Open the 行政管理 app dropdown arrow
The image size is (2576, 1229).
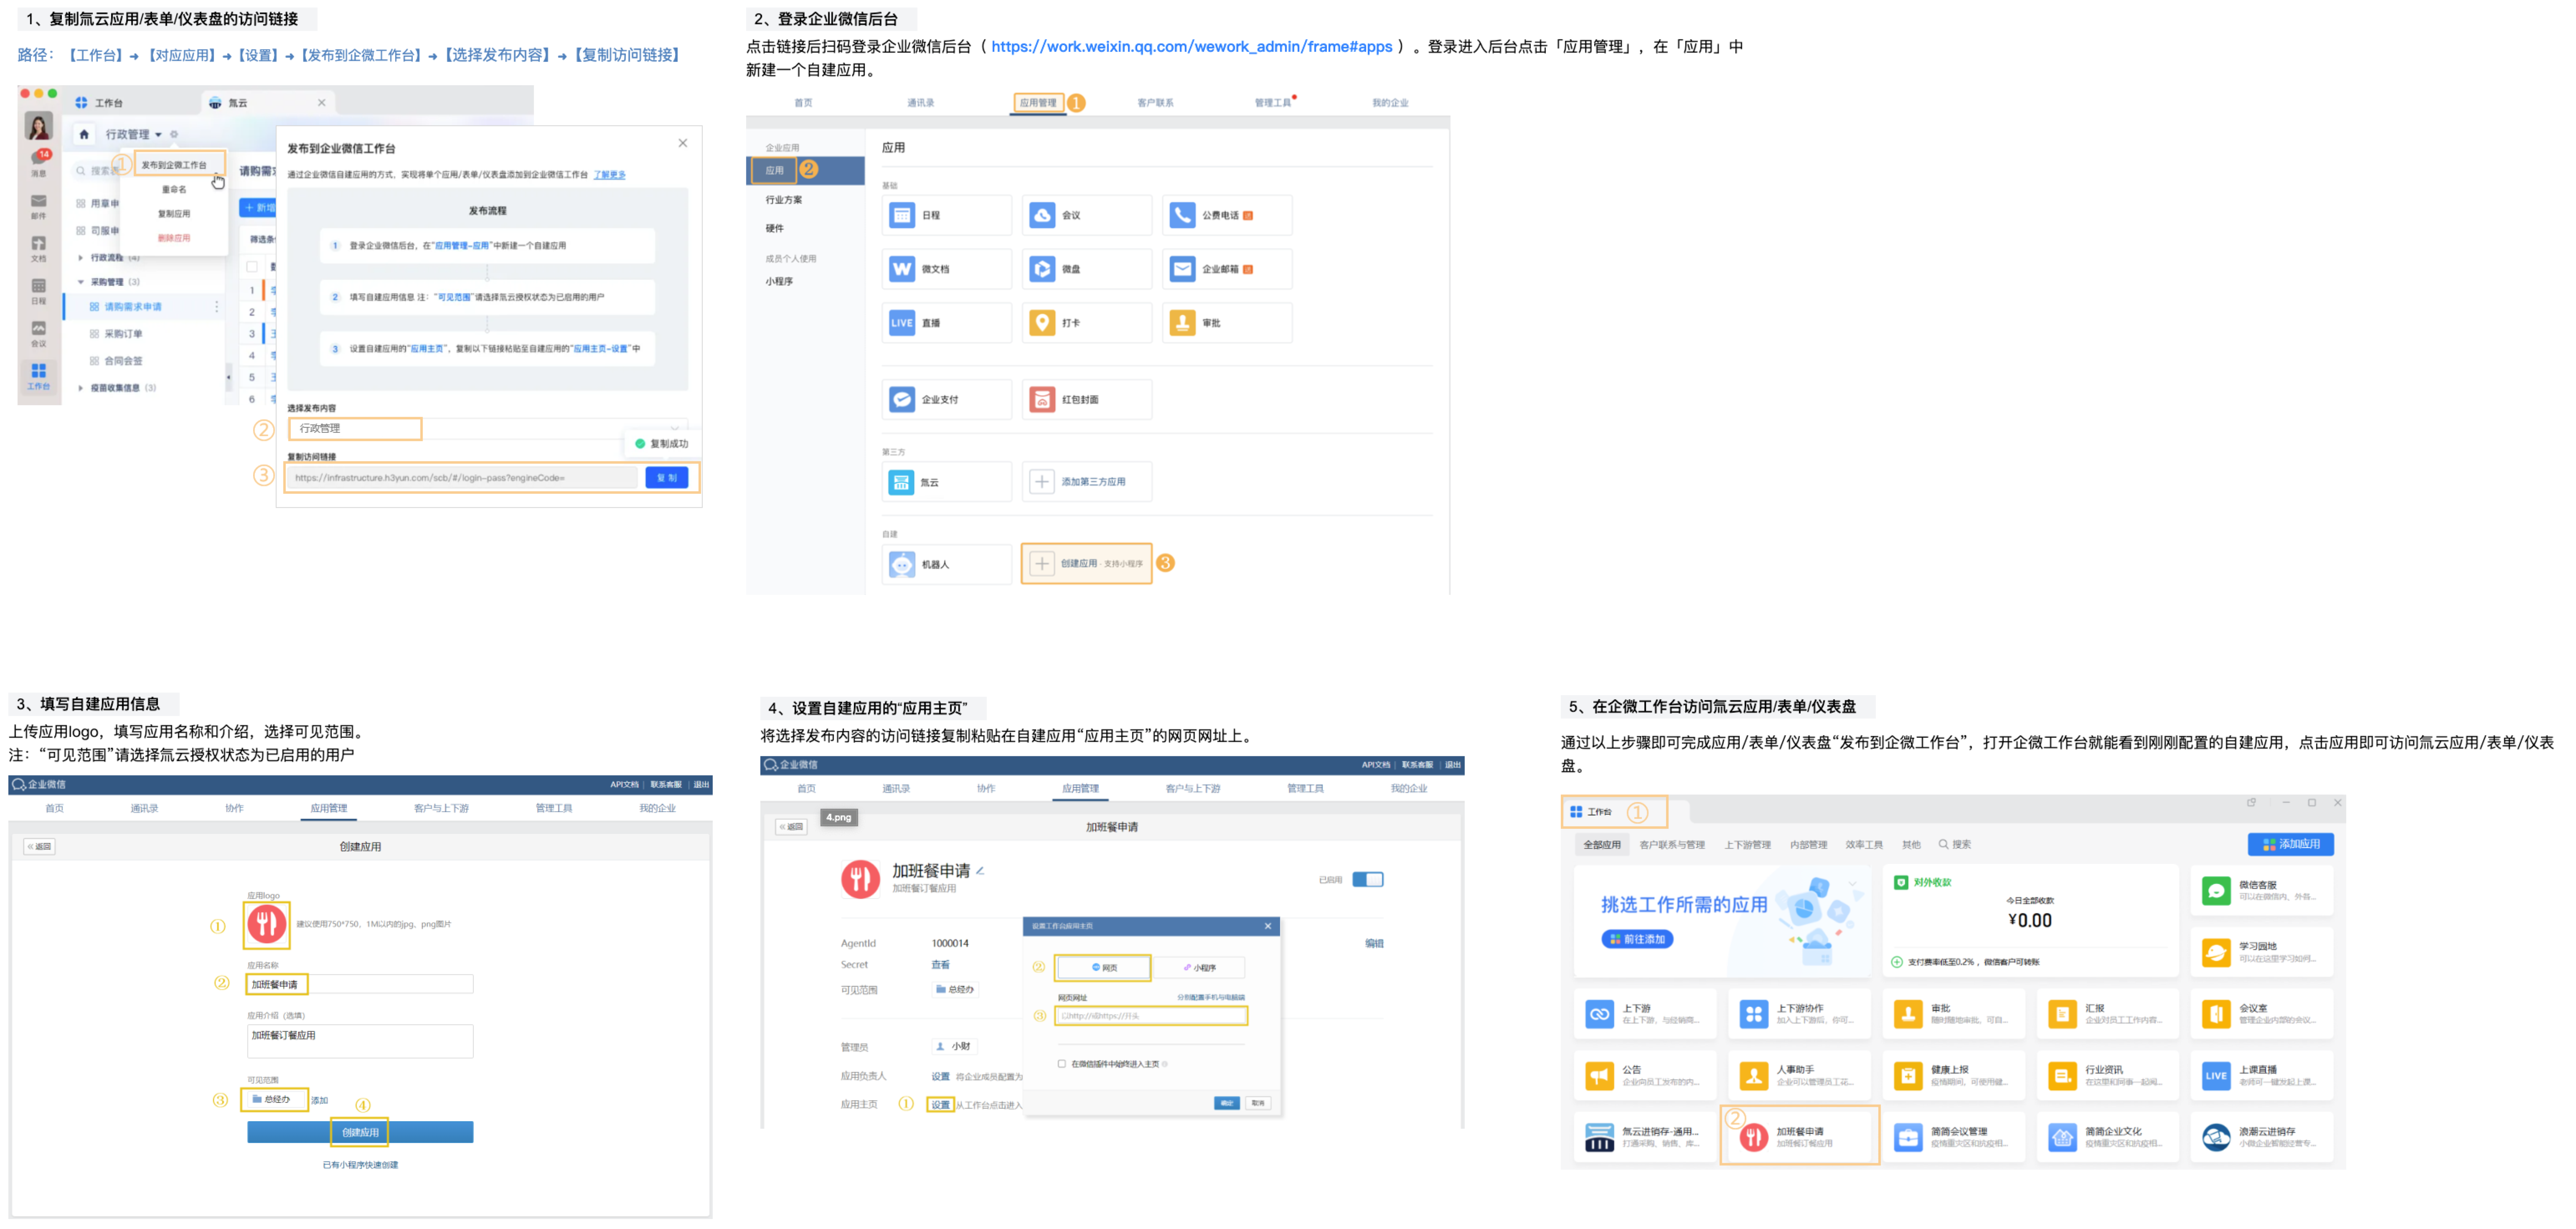pos(158,135)
